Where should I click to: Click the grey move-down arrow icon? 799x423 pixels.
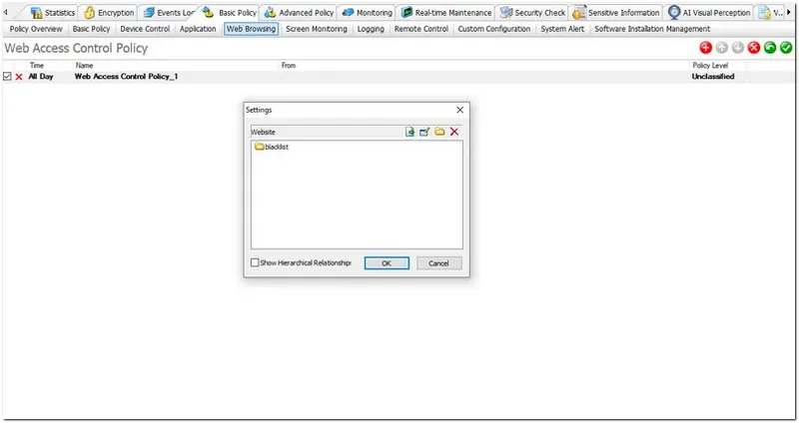coord(738,48)
